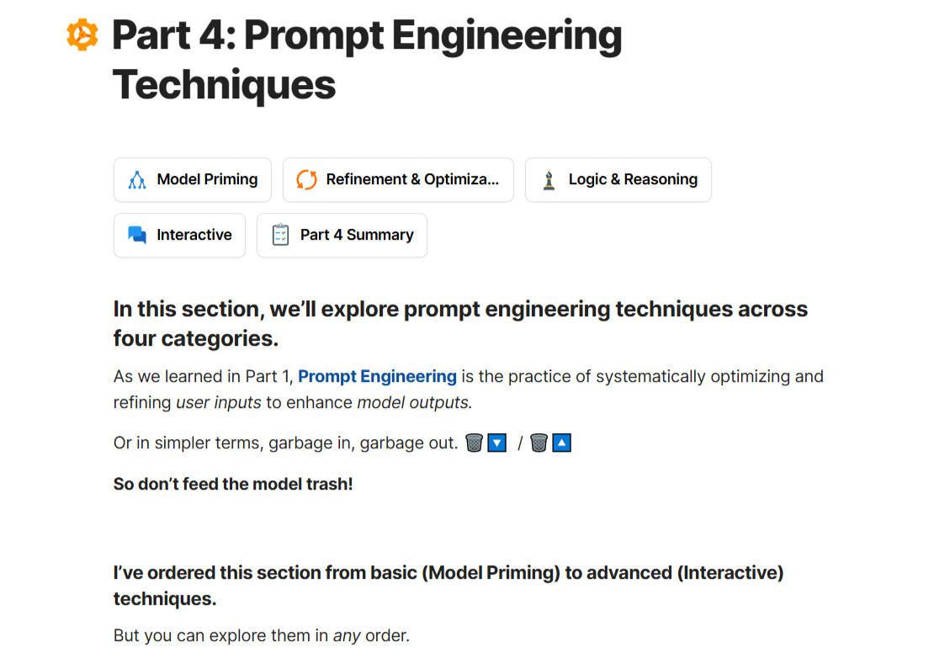Click the 'four categories' intro heading
The width and height of the screenshot is (934, 663).
pos(460,323)
